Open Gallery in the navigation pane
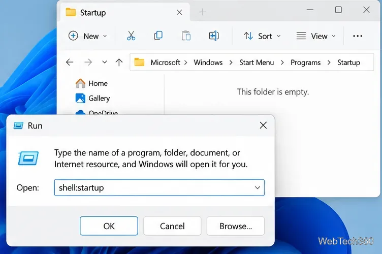Image resolution: width=382 pixels, height=254 pixels. tap(92, 98)
